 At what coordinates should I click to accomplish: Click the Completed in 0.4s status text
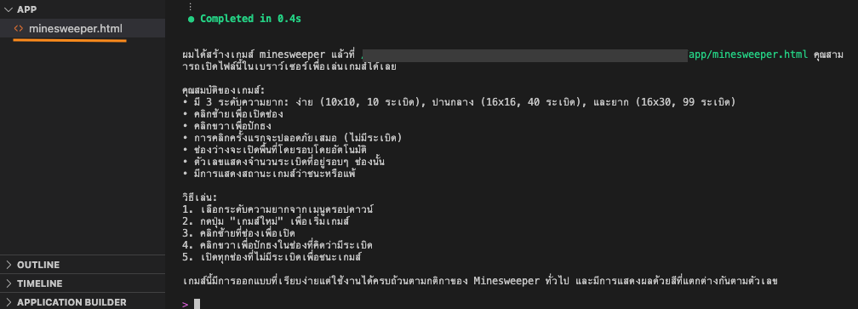click(250, 19)
